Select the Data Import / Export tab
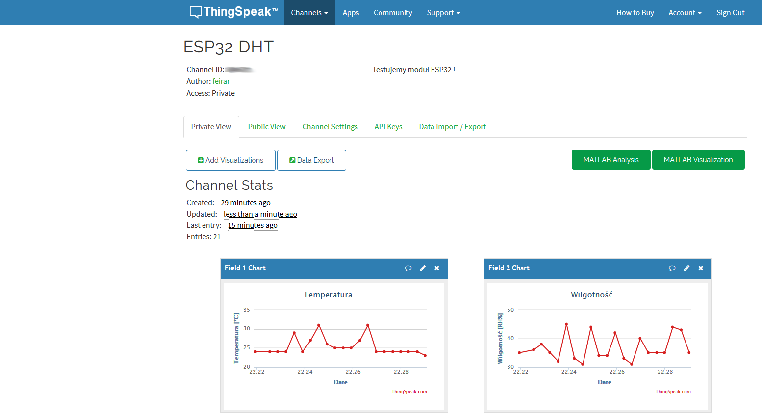Image resolution: width=762 pixels, height=419 pixels. (x=453, y=127)
